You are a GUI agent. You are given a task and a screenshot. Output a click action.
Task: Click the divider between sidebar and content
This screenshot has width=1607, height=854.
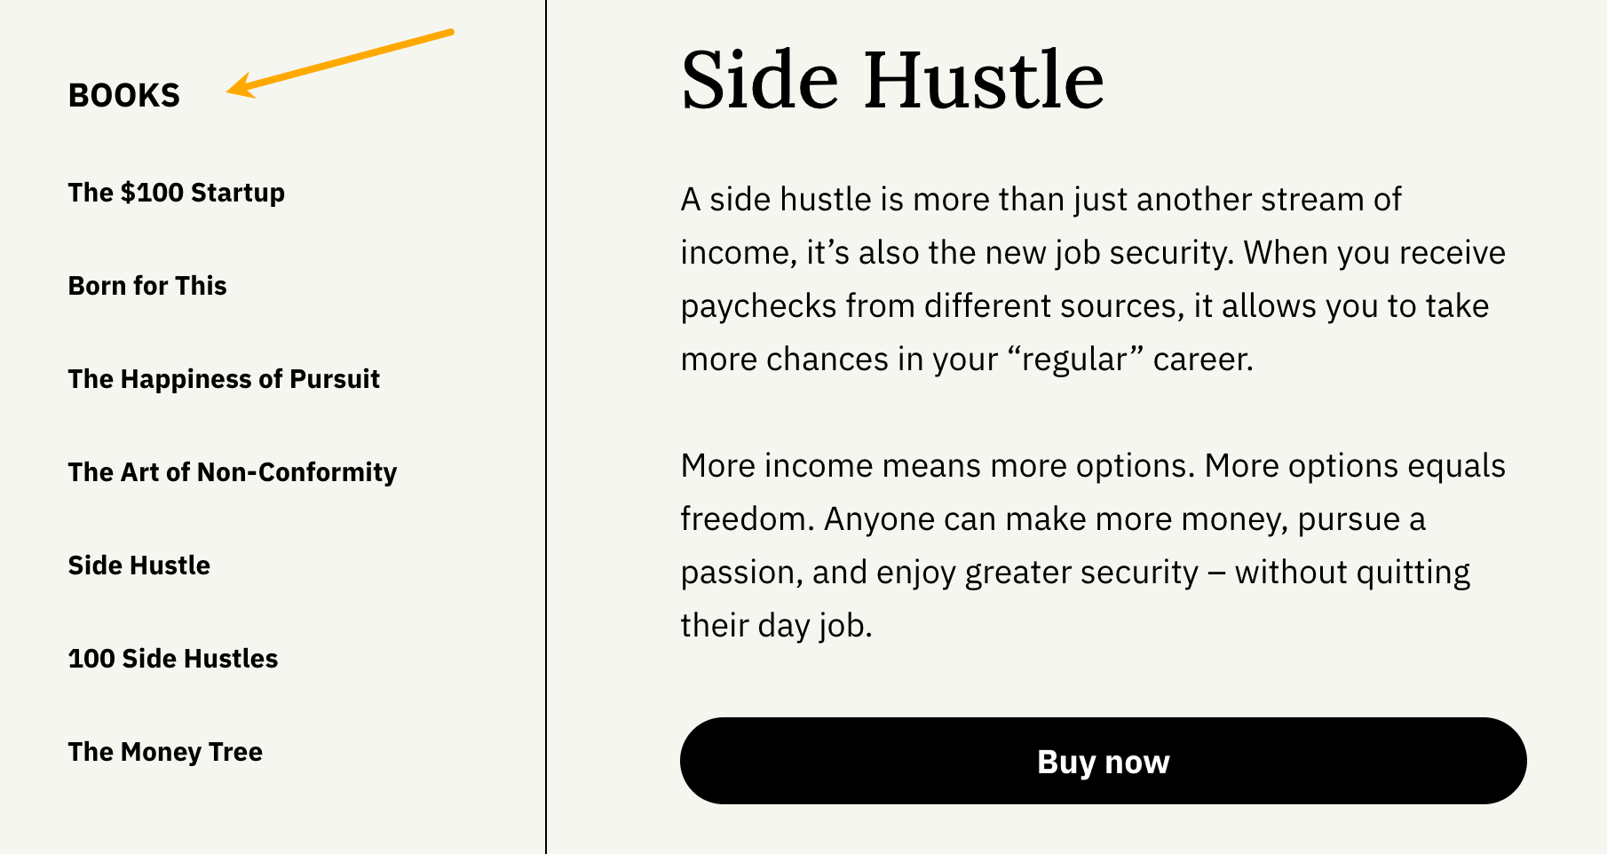[x=543, y=427]
